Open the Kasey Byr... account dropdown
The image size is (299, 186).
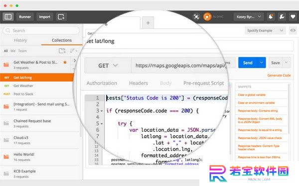pyautogui.click(x=249, y=17)
